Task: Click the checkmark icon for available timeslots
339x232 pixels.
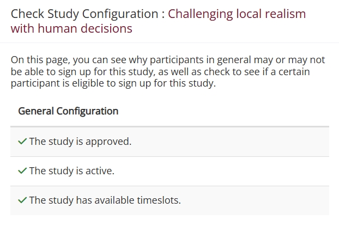Action: pyautogui.click(x=22, y=200)
